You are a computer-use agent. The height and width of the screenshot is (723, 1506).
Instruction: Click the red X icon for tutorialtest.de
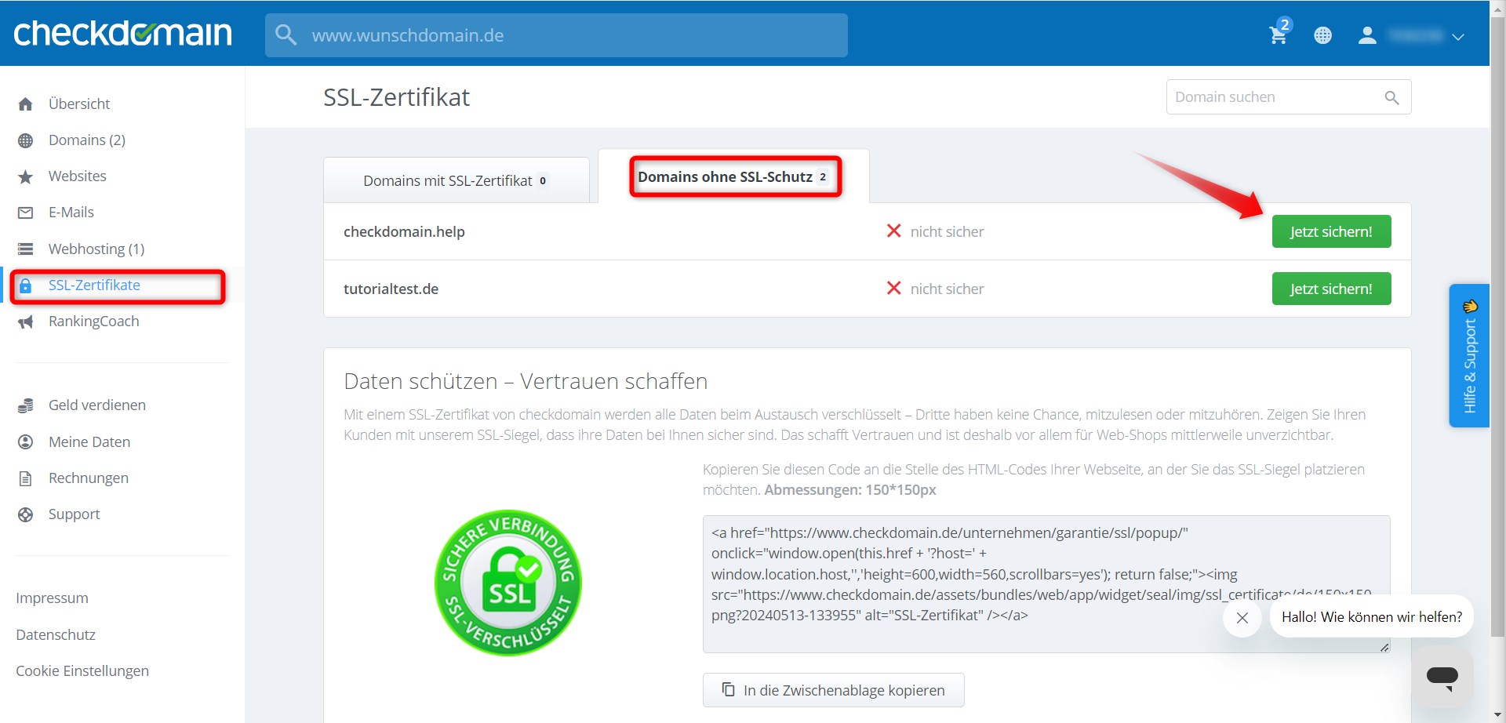893,288
